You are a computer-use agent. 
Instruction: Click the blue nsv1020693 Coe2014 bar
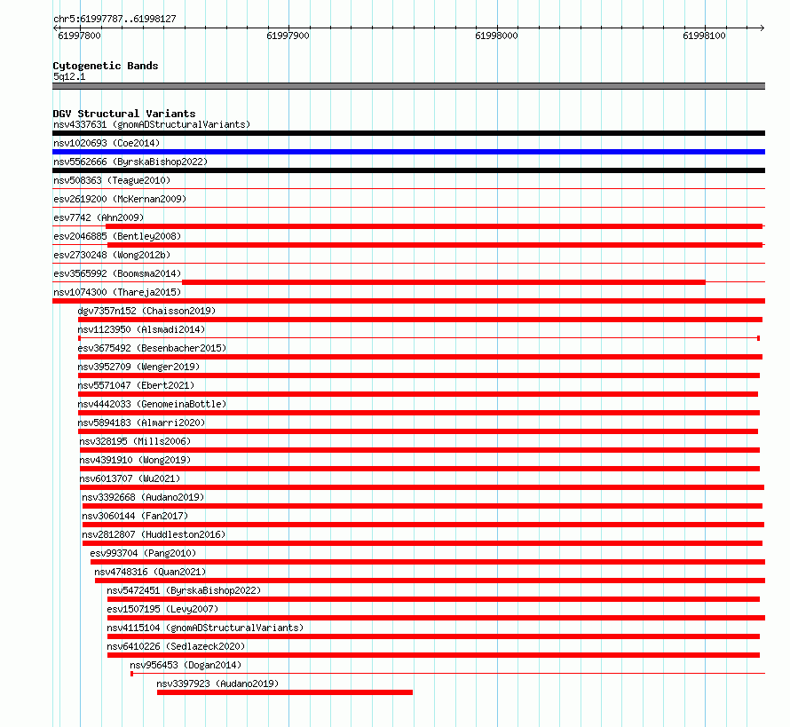408,152
